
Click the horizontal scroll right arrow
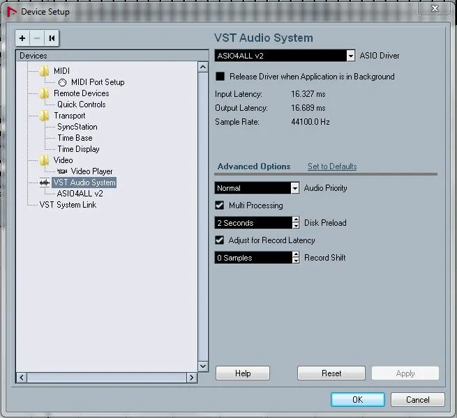(x=191, y=378)
